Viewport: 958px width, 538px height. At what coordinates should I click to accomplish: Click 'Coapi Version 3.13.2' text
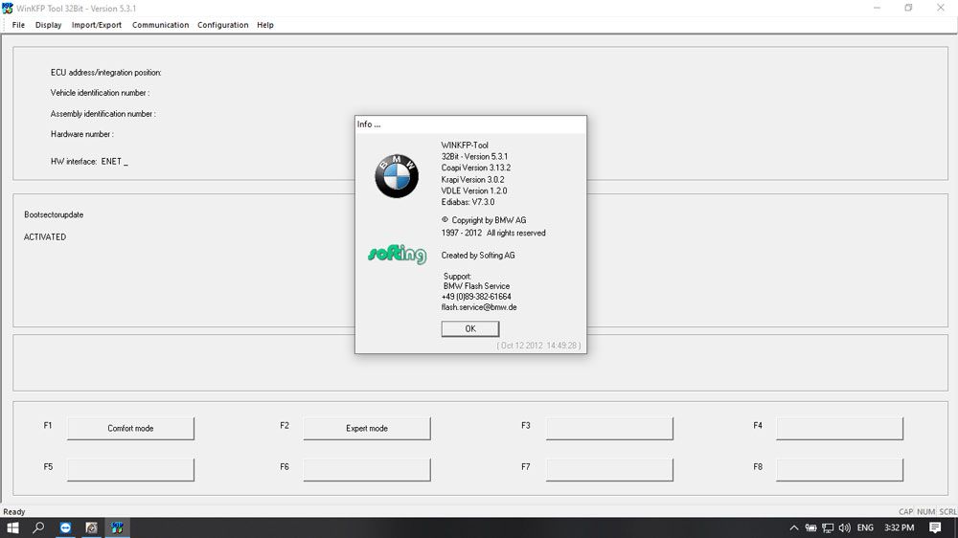click(476, 168)
